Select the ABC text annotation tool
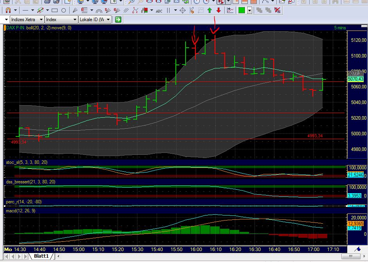368x262 pixels. pos(159,11)
